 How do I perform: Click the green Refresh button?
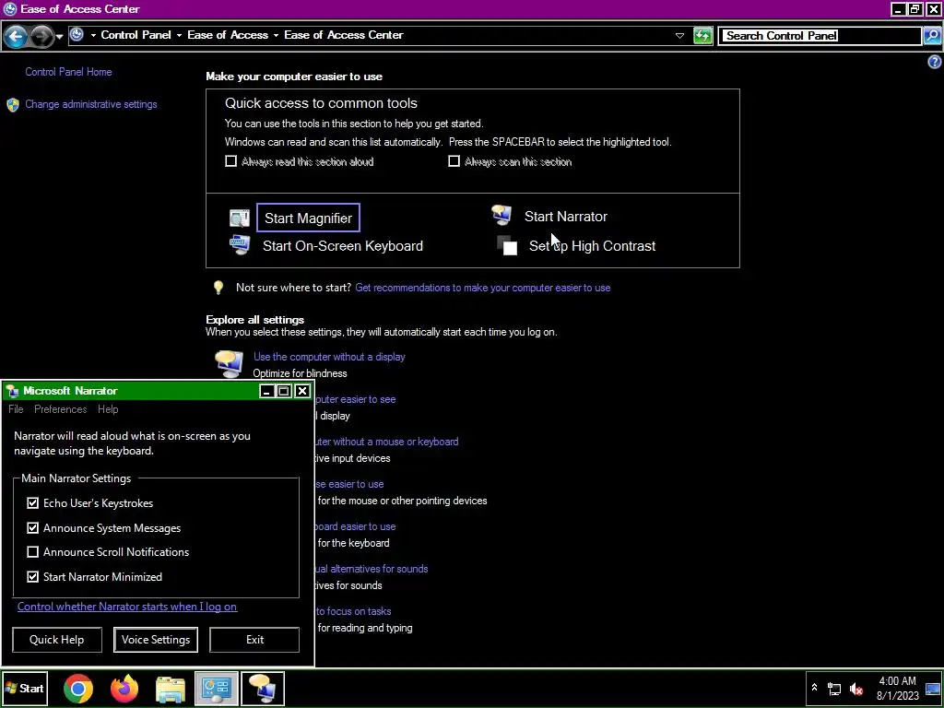702,36
